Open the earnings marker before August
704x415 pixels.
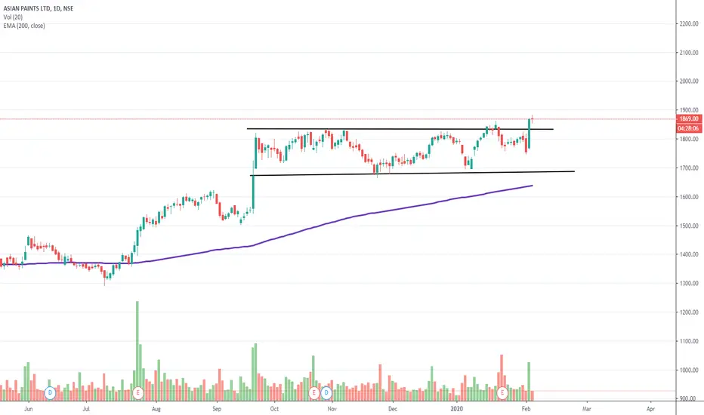(137, 393)
